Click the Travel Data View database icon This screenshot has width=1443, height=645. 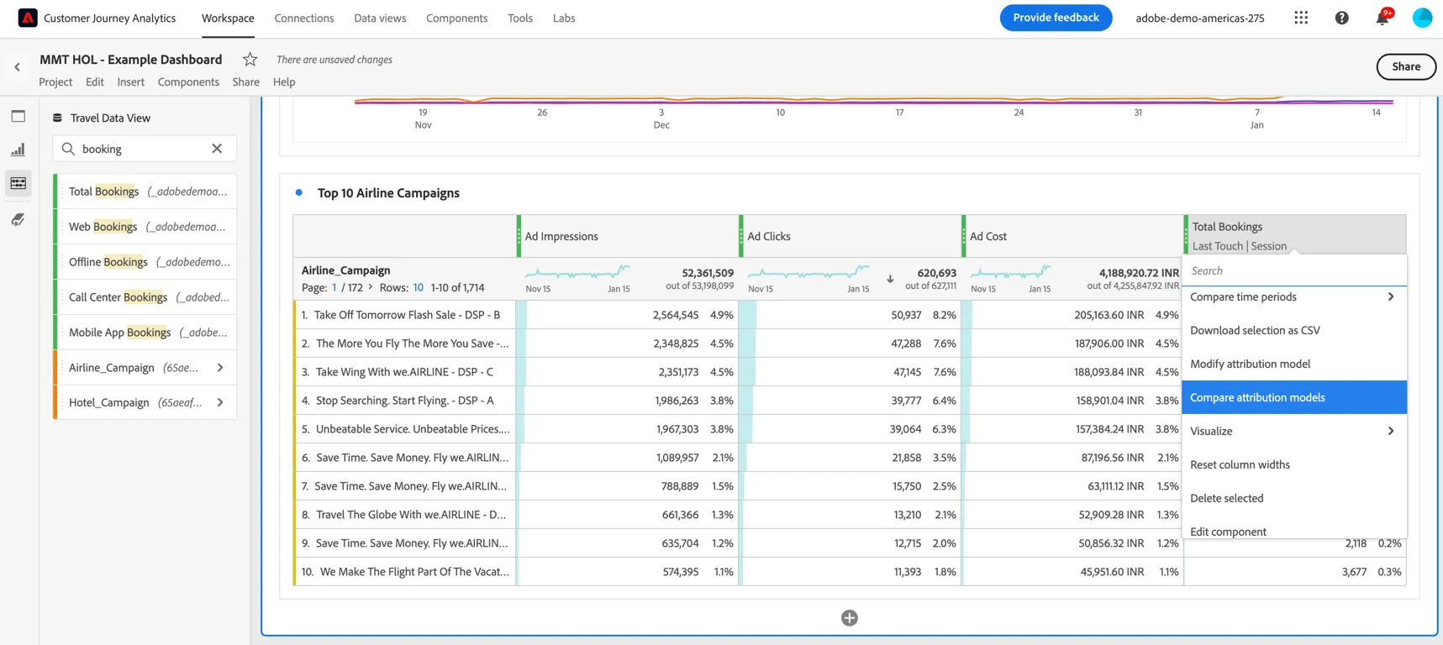(x=57, y=118)
